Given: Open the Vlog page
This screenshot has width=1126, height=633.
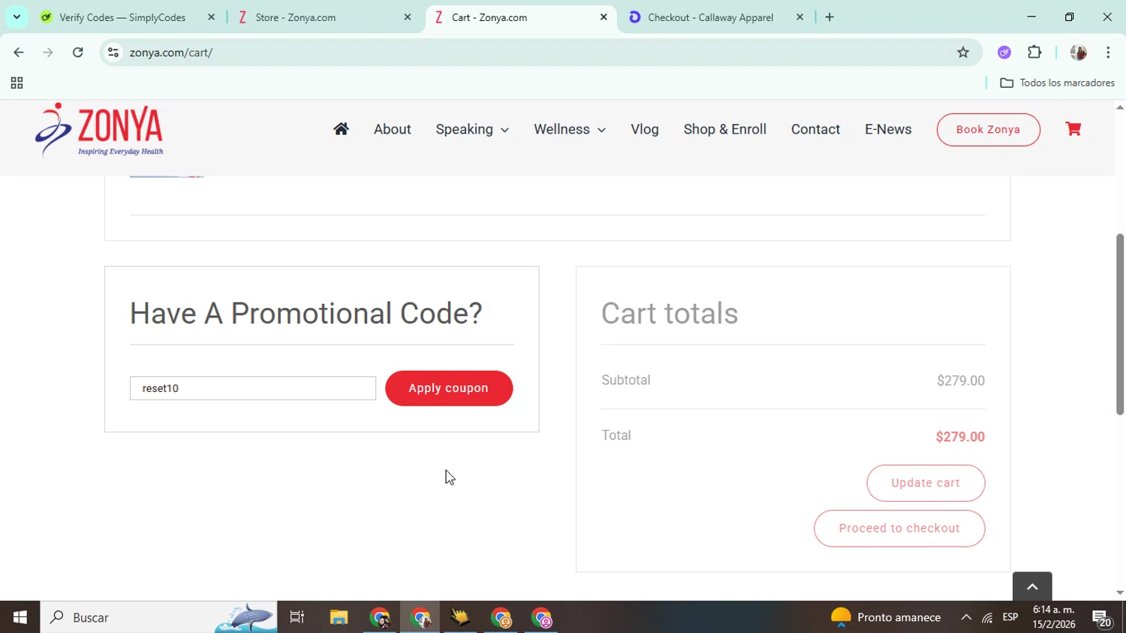Looking at the screenshot, I should point(645,129).
